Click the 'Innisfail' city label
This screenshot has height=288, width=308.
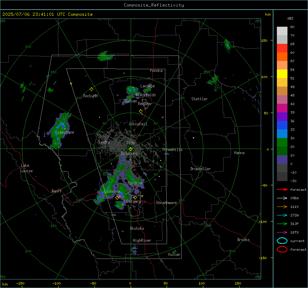click(x=138, y=124)
